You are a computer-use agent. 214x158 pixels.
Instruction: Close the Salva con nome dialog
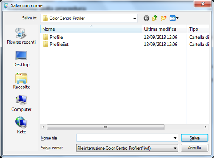click(202, 4)
